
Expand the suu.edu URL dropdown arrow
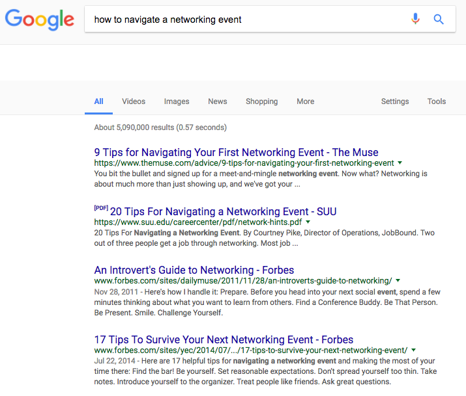[308, 222]
